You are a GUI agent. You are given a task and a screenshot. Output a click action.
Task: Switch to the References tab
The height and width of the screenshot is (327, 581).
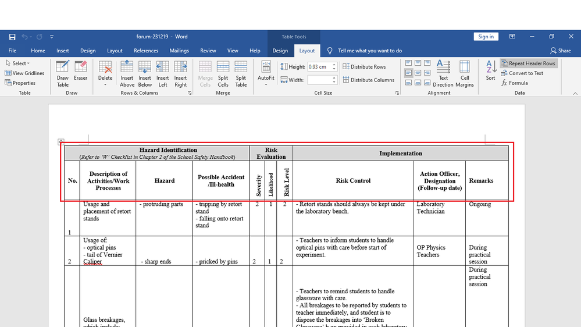click(x=146, y=51)
